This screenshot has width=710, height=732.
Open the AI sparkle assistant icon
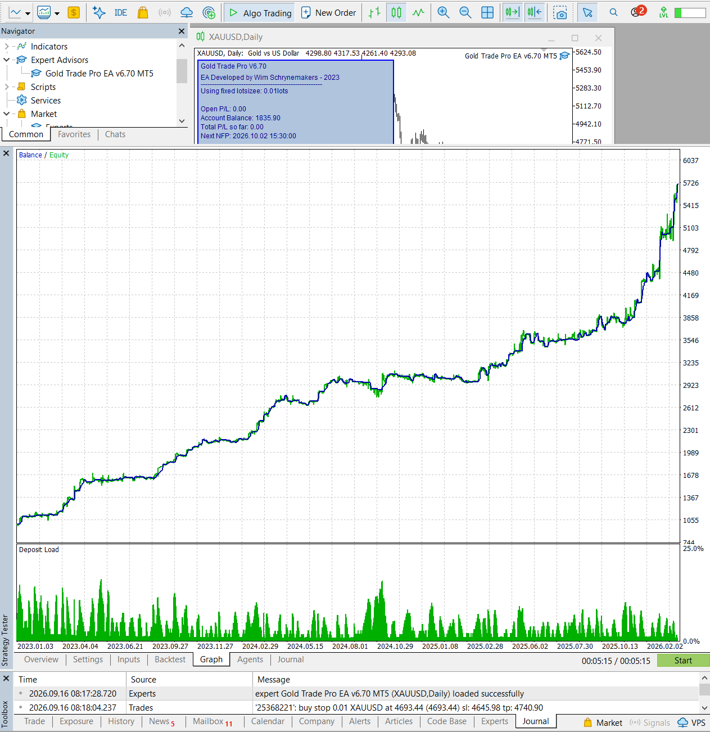99,12
